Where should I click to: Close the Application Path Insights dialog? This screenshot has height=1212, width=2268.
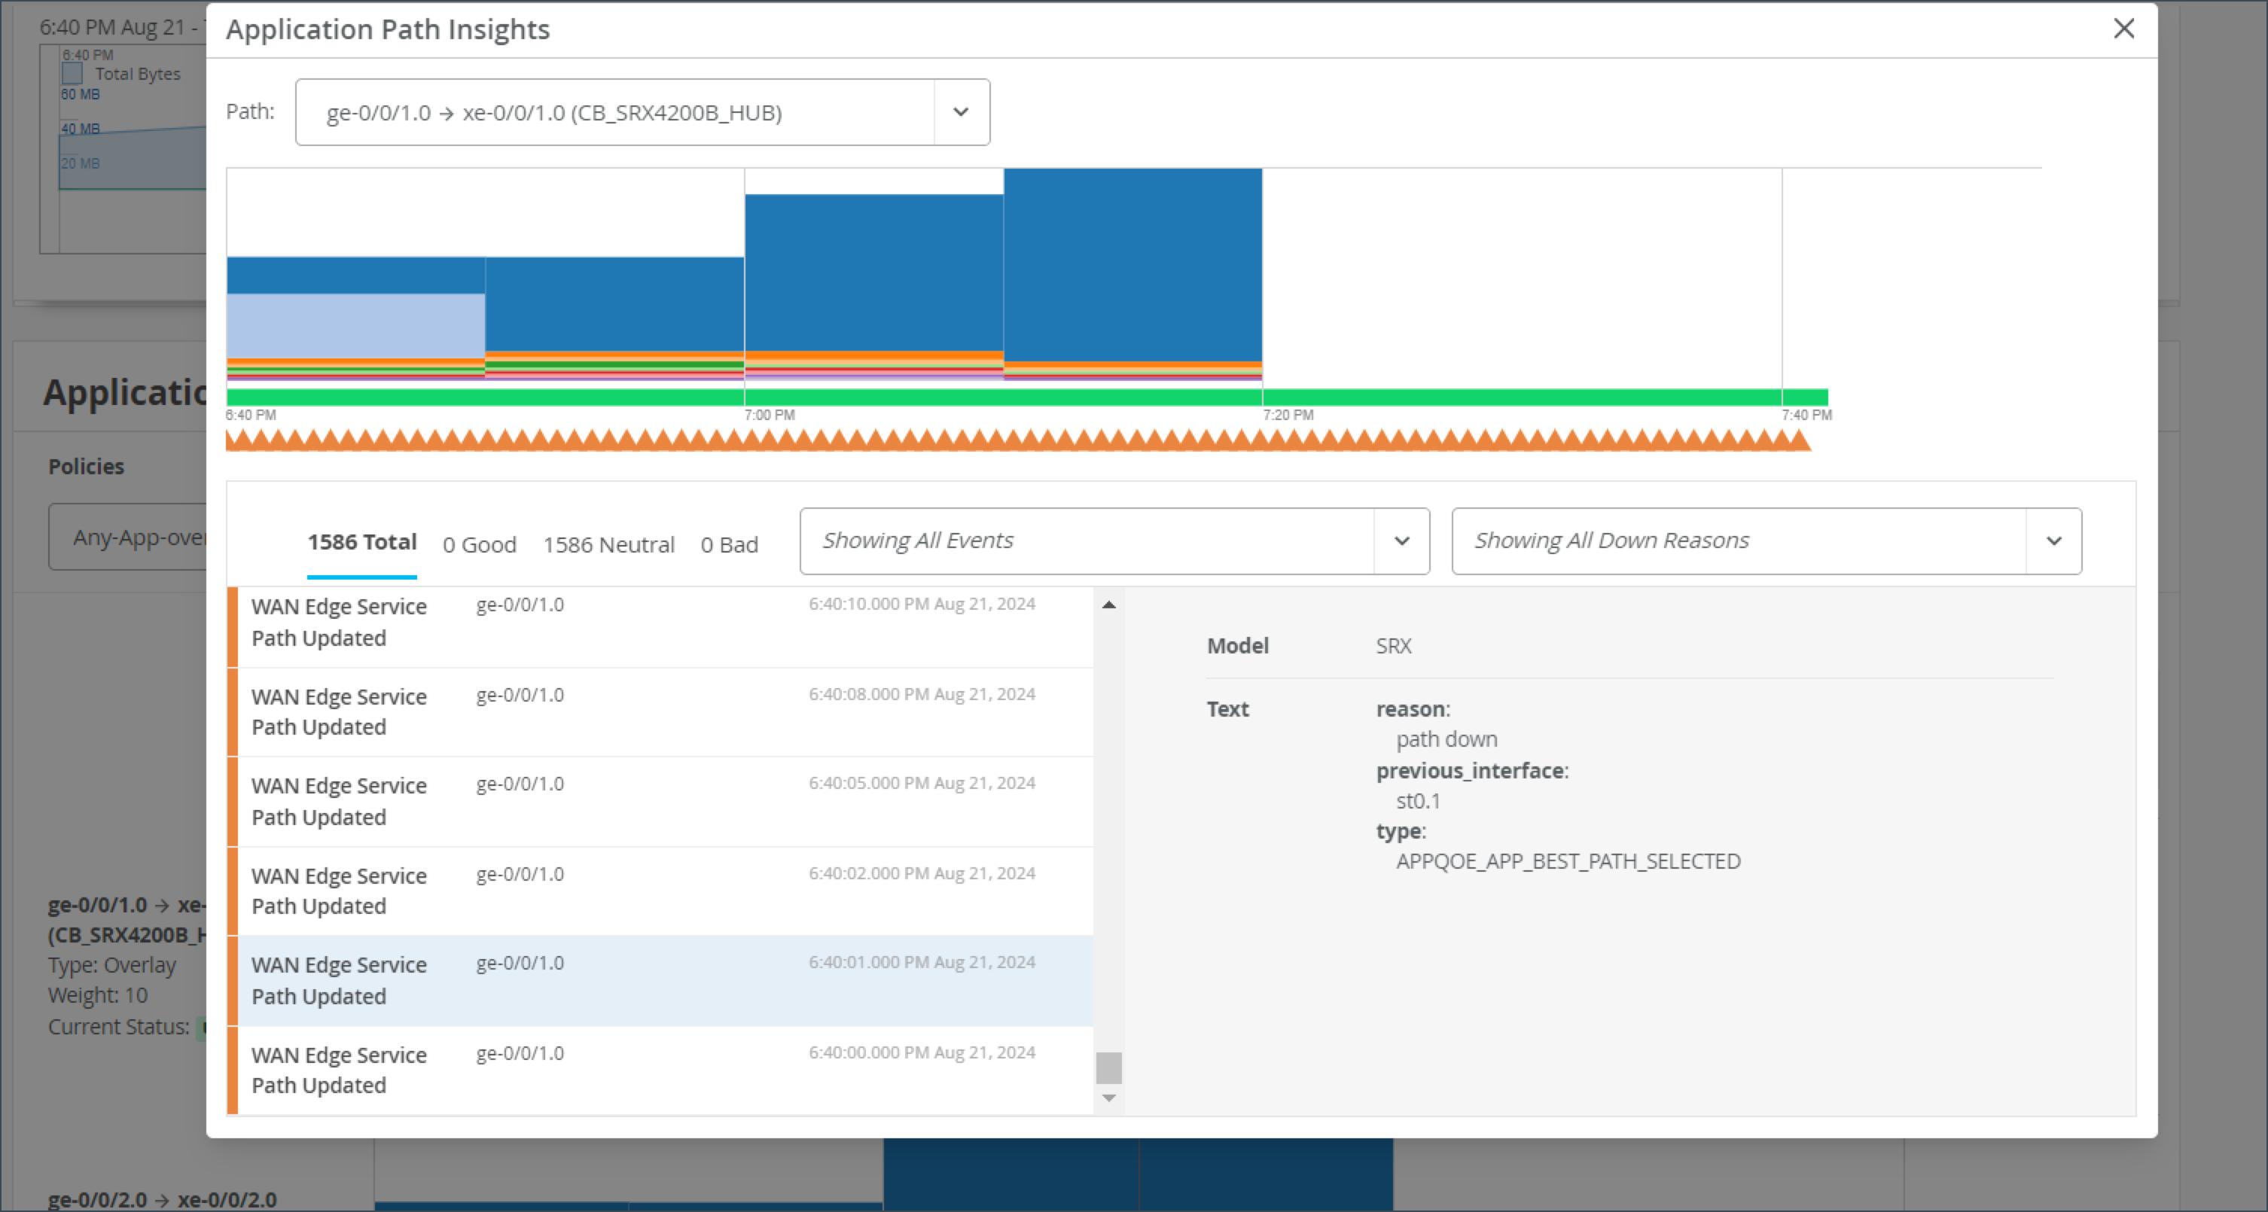[2123, 29]
